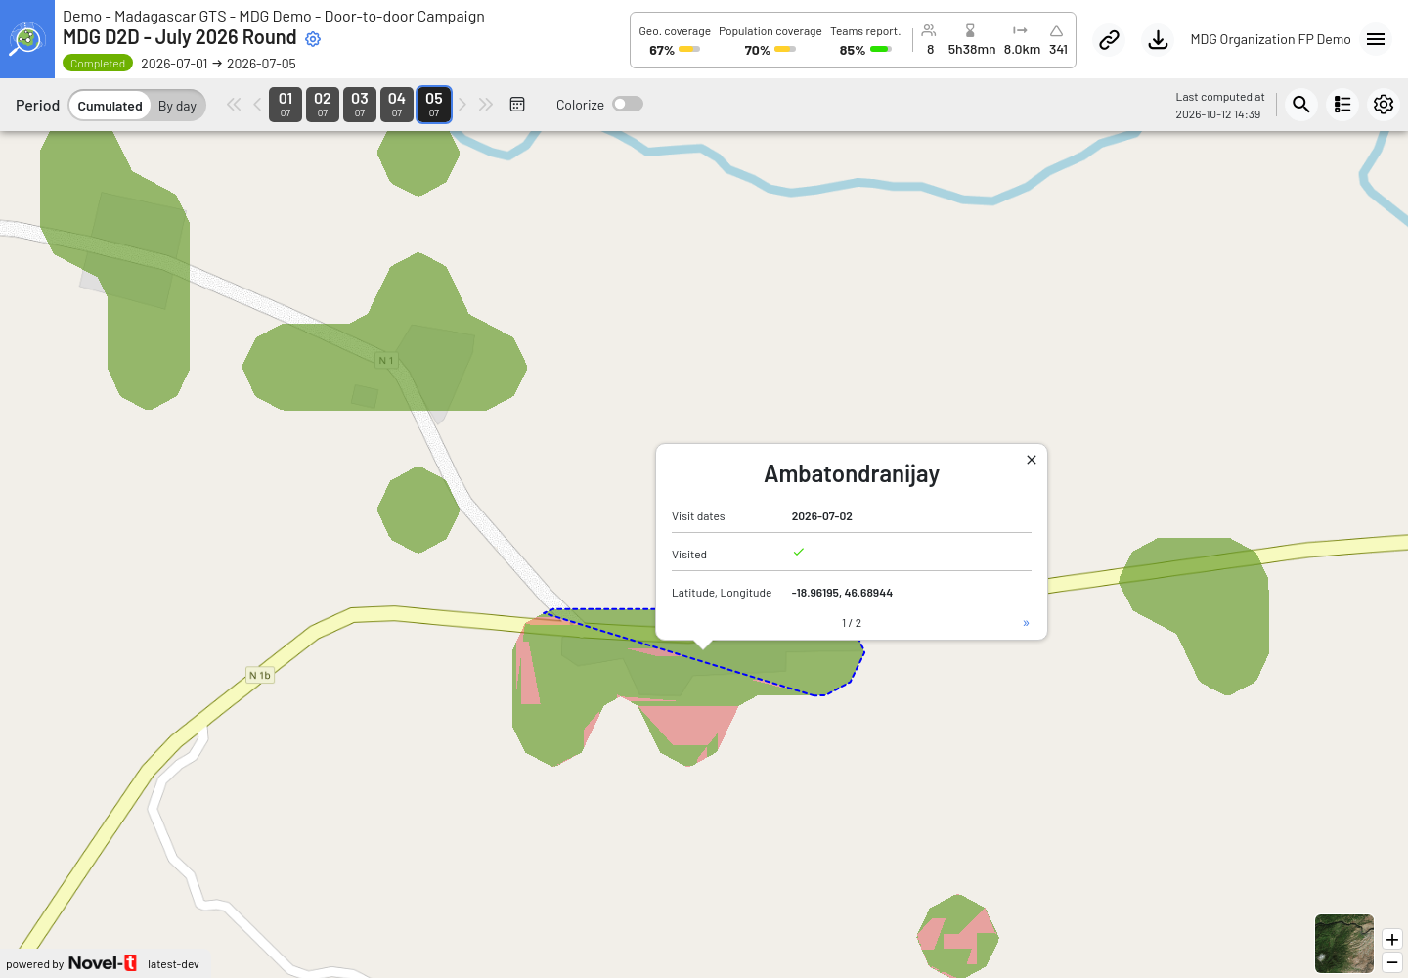Screen dimensions: 1408x978
Task: Select day 04-07
Action: point(397,105)
